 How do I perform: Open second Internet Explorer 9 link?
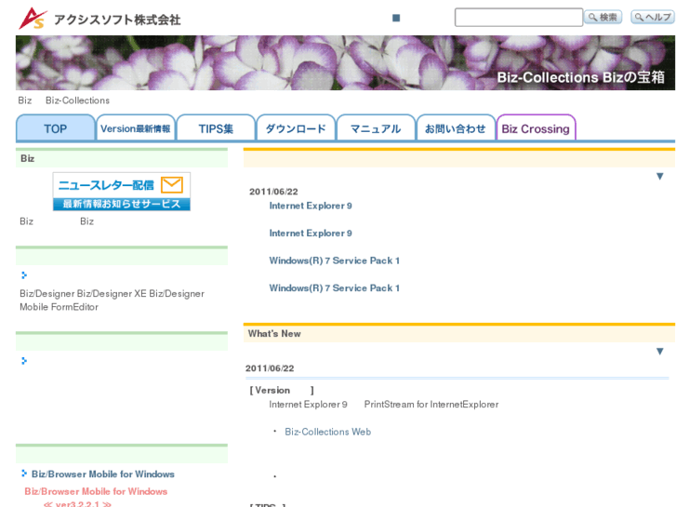pyautogui.click(x=311, y=233)
